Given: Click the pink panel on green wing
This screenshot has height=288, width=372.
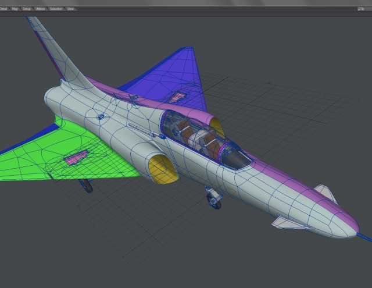Looking at the screenshot, I should click(76, 156).
